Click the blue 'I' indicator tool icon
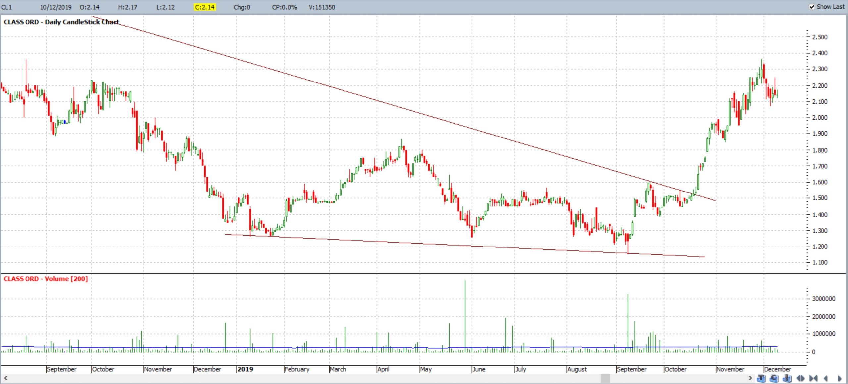 (x=787, y=378)
